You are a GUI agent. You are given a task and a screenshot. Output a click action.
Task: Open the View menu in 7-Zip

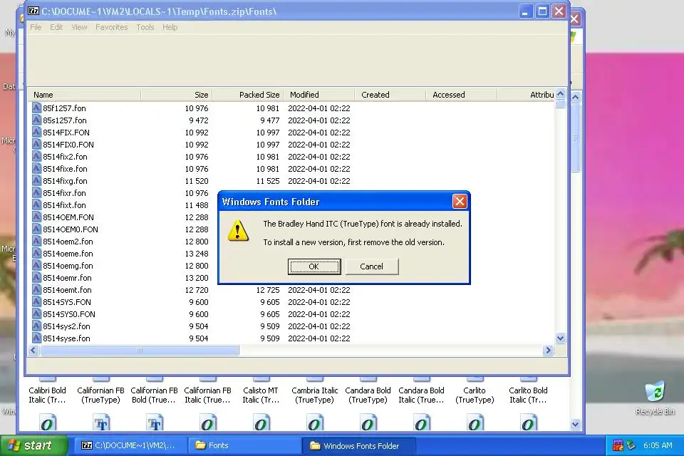pos(79,27)
